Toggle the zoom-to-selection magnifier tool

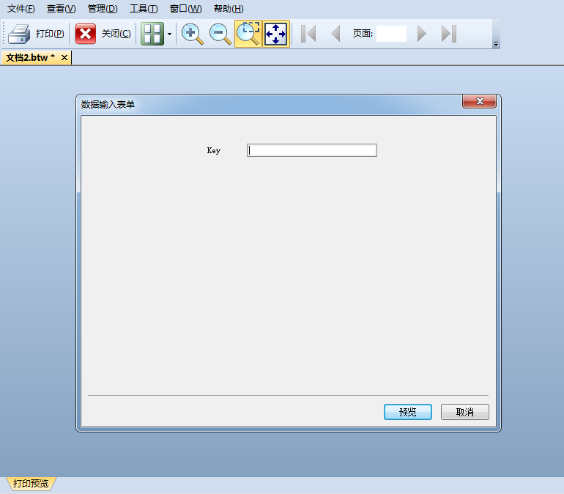point(248,34)
